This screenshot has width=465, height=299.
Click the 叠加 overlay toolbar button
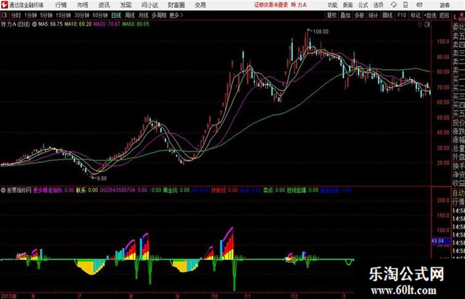(345, 15)
